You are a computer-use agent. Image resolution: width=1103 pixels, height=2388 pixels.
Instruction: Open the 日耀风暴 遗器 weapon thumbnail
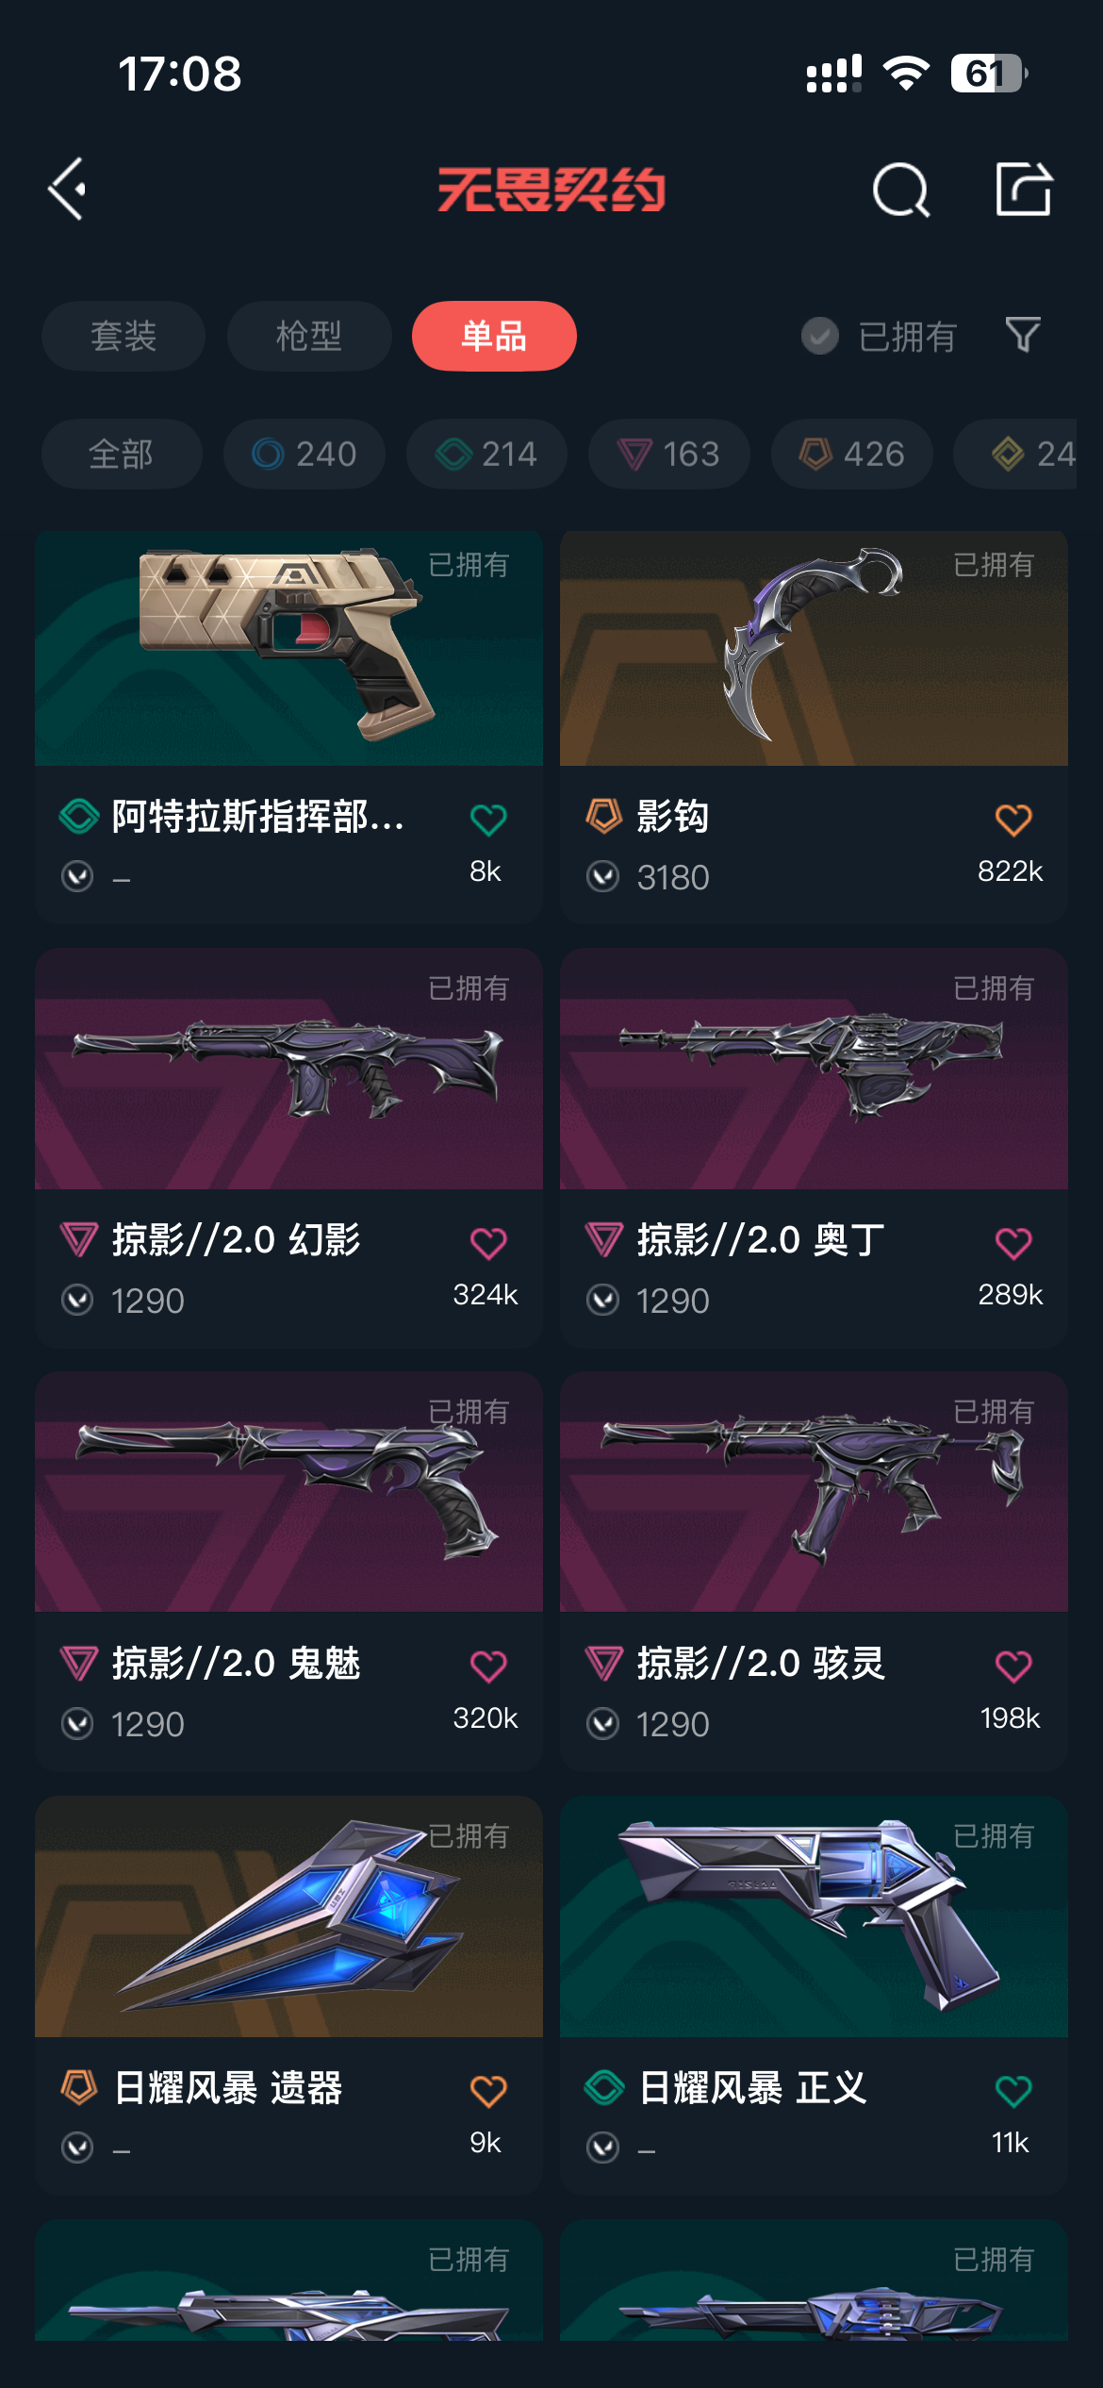(x=288, y=1916)
